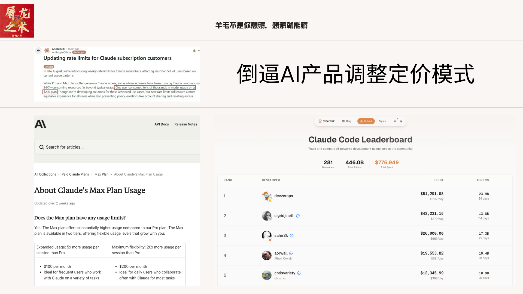The height and width of the screenshot is (294, 523).
Task: Click chrisvariety profile avatar
Action: tap(267, 275)
